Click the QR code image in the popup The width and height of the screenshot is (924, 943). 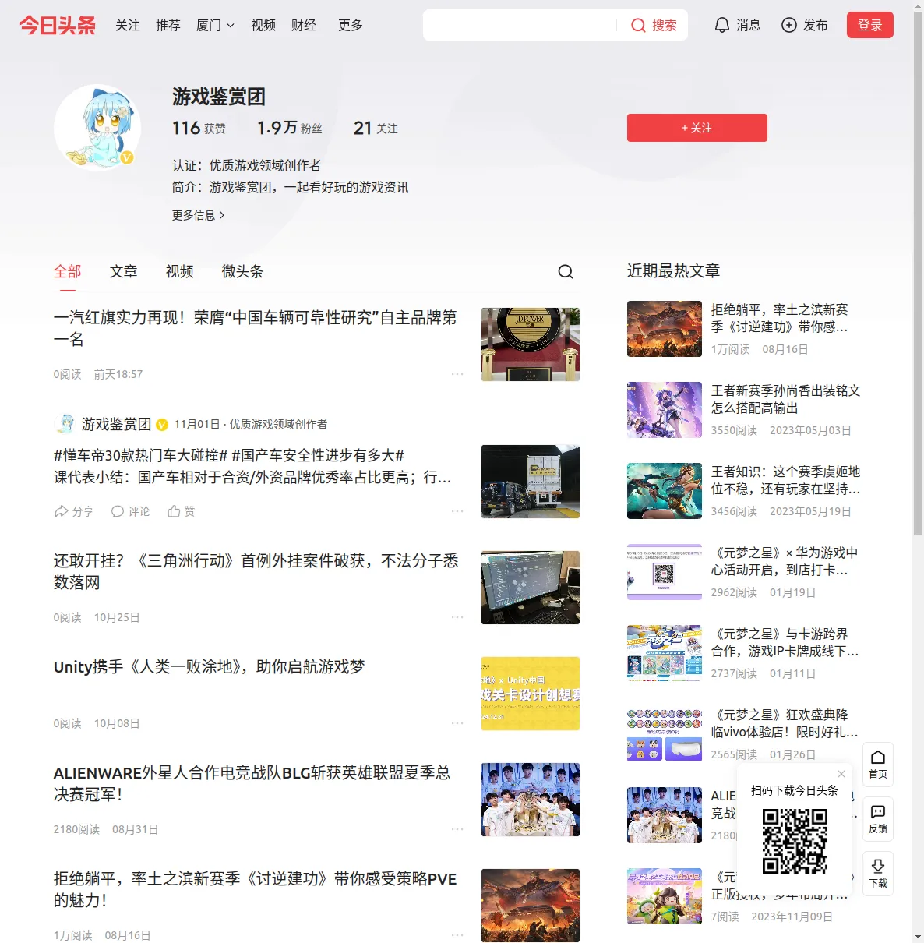pos(795,841)
